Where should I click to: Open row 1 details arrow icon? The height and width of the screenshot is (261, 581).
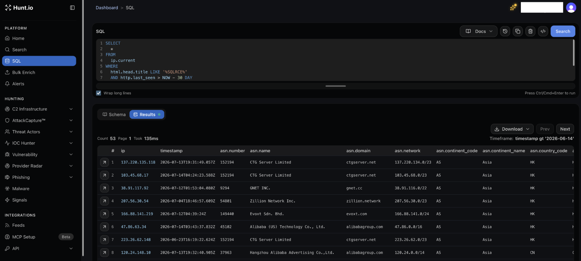point(104,162)
